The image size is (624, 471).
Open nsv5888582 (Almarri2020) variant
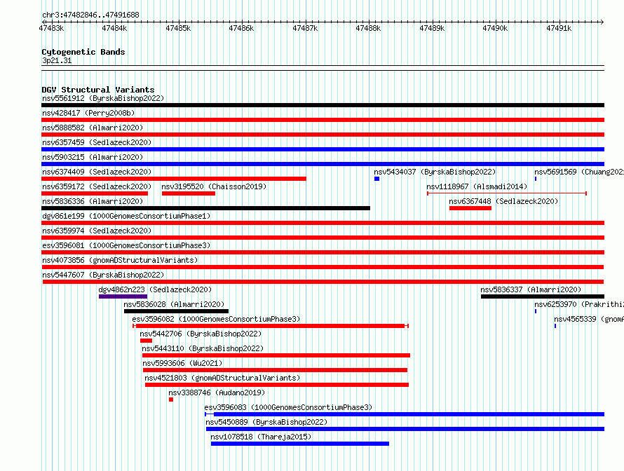pos(93,128)
